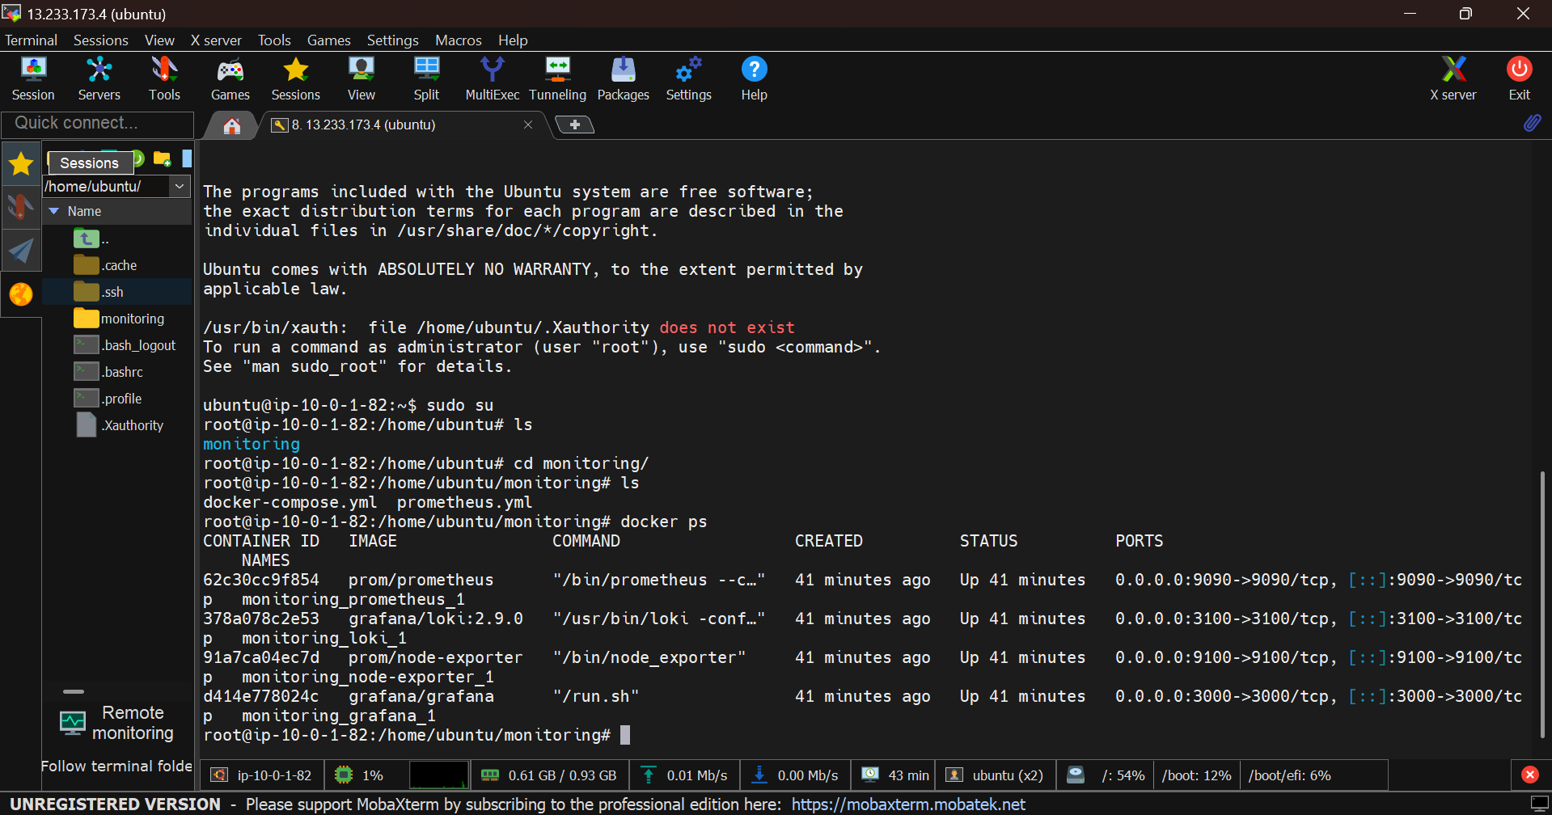Click the Split terminal icon

coord(426,78)
